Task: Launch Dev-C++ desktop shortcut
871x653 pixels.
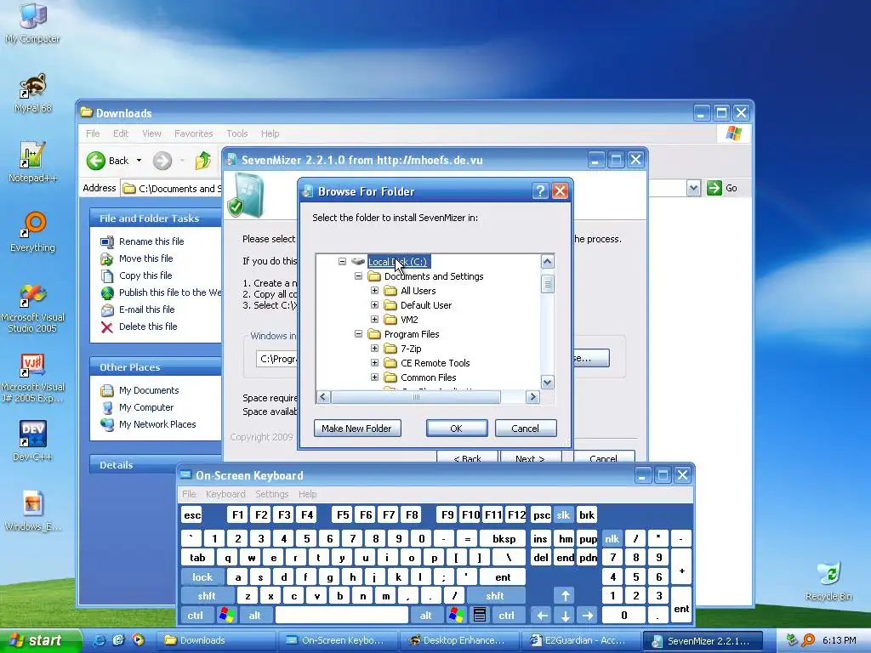Action: point(32,441)
